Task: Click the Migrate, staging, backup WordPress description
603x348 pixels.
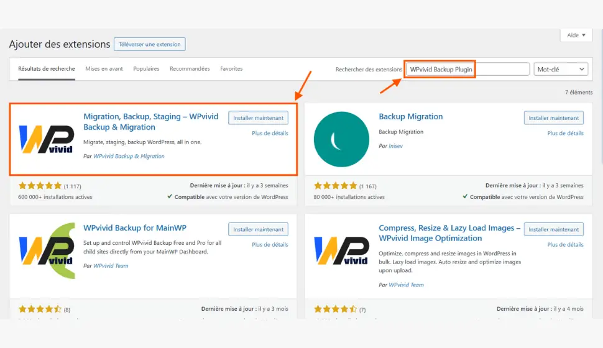Action: 142,142
